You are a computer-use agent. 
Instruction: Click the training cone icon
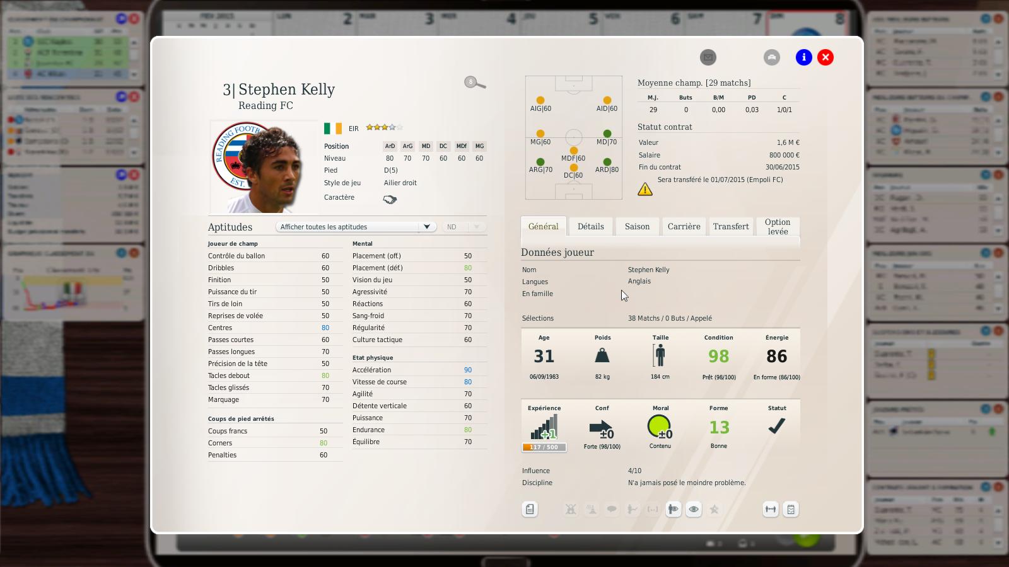pyautogui.click(x=592, y=509)
